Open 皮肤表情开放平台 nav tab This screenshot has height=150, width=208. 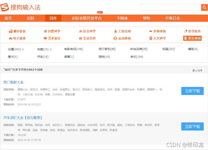87,18
